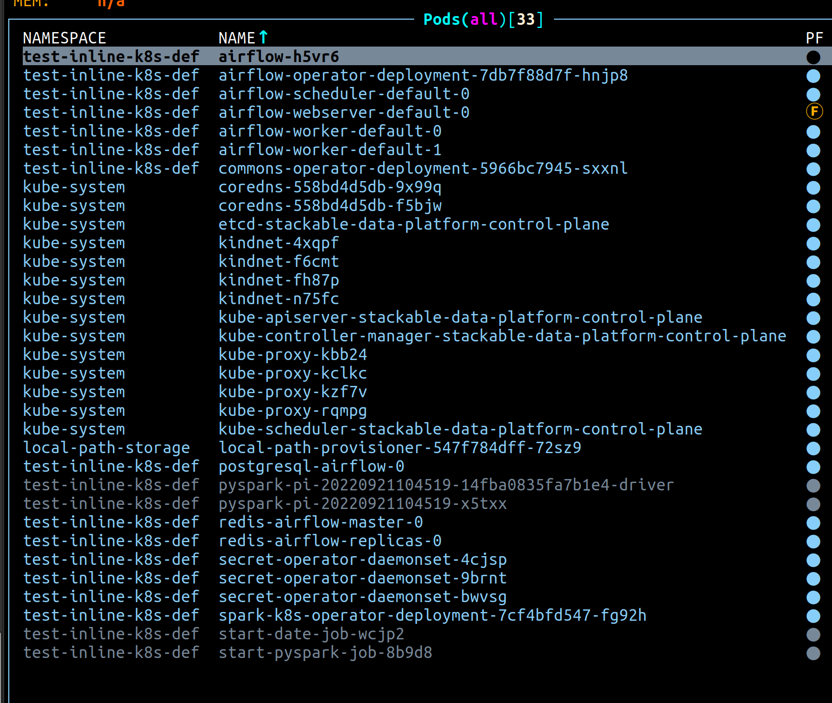
Task: Click grey PF dot of start-pyspark-job-8b9d8
Action: (x=813, y=653)
